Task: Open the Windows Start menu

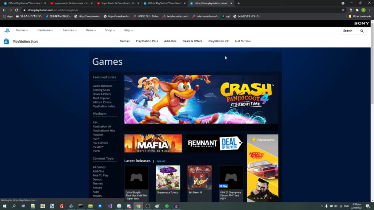Action: pos(4,206)
